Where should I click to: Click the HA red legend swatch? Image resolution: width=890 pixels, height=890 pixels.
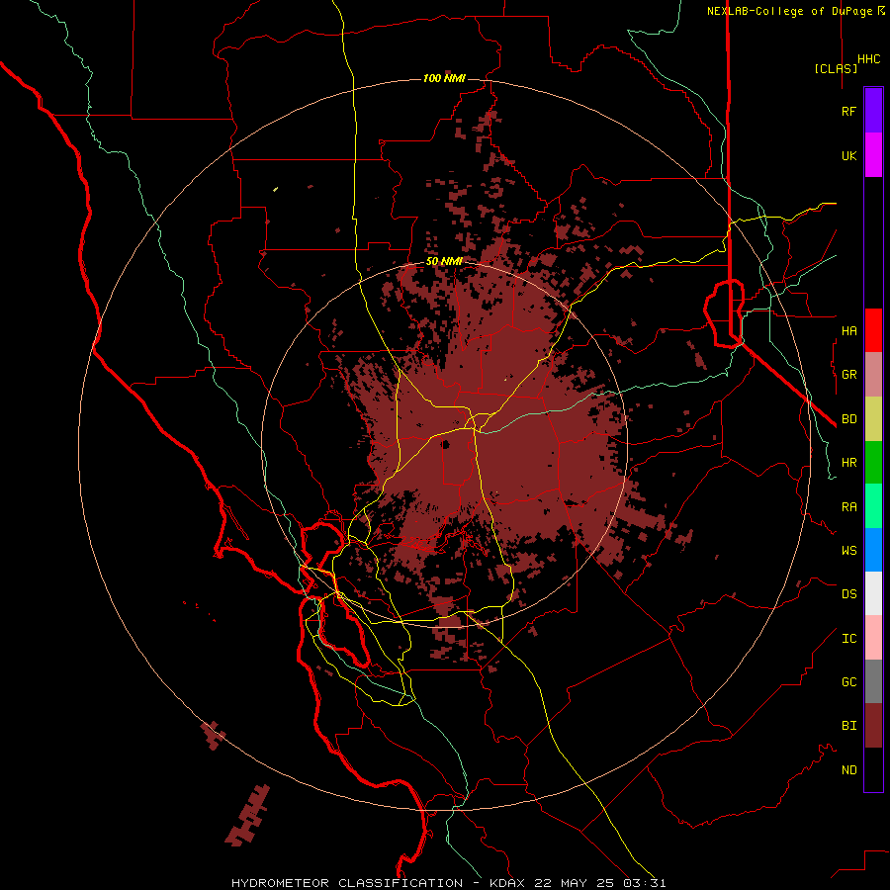click(873, 330)
